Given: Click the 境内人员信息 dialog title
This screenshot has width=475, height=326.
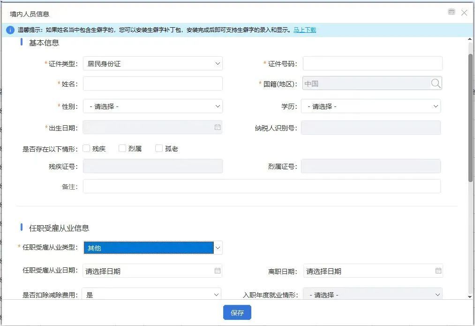Looking at the screenshot, I should click(30, 14).
